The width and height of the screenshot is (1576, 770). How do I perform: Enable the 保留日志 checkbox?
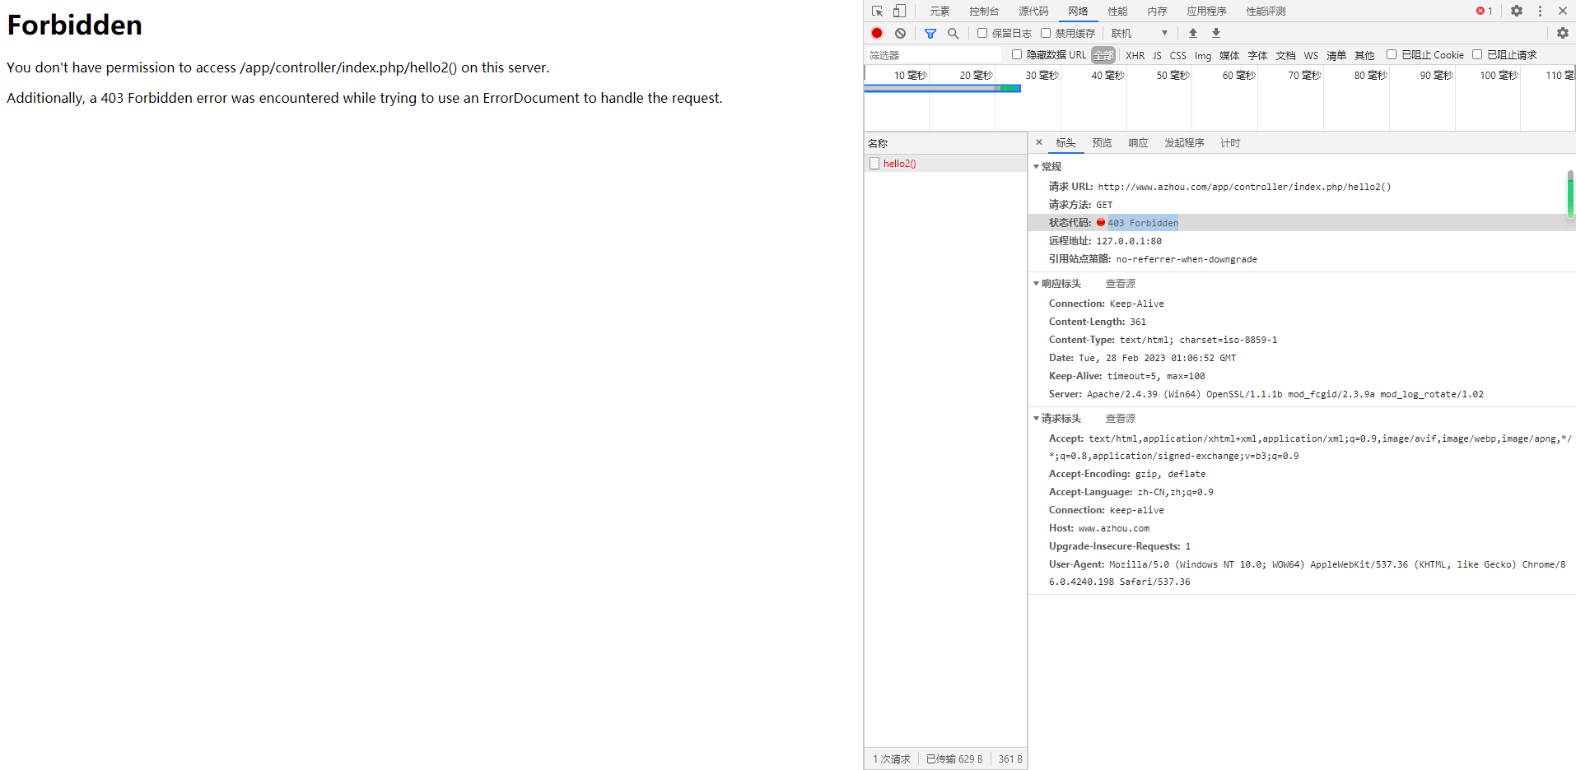982,33
